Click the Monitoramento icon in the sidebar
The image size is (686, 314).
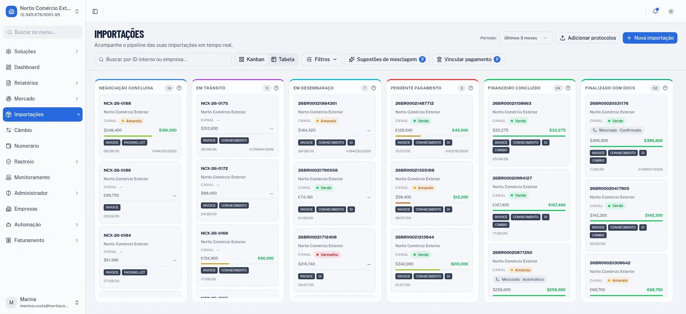point(9,177)
